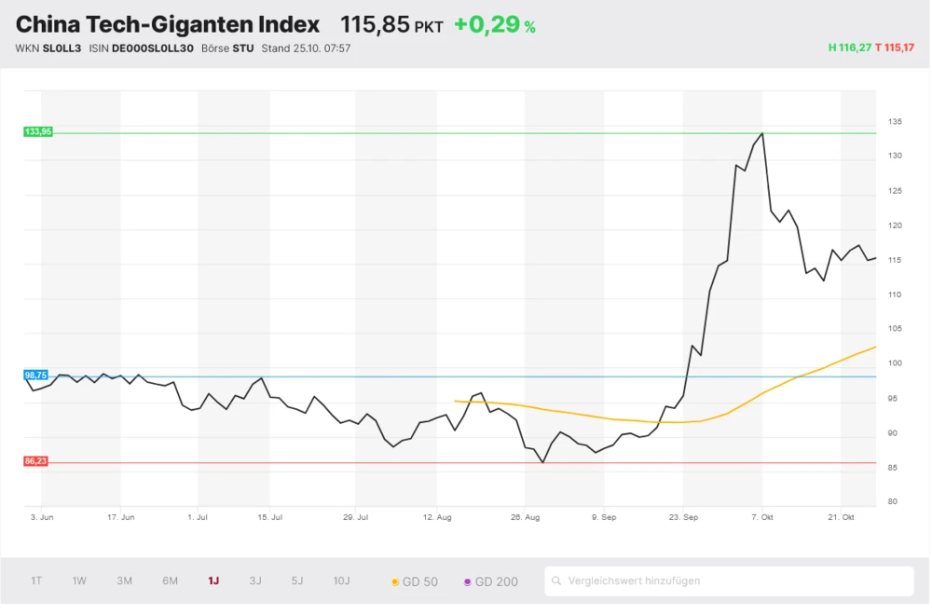
Task: Select the 10J maximum timeframe
Action: point(341,581)
